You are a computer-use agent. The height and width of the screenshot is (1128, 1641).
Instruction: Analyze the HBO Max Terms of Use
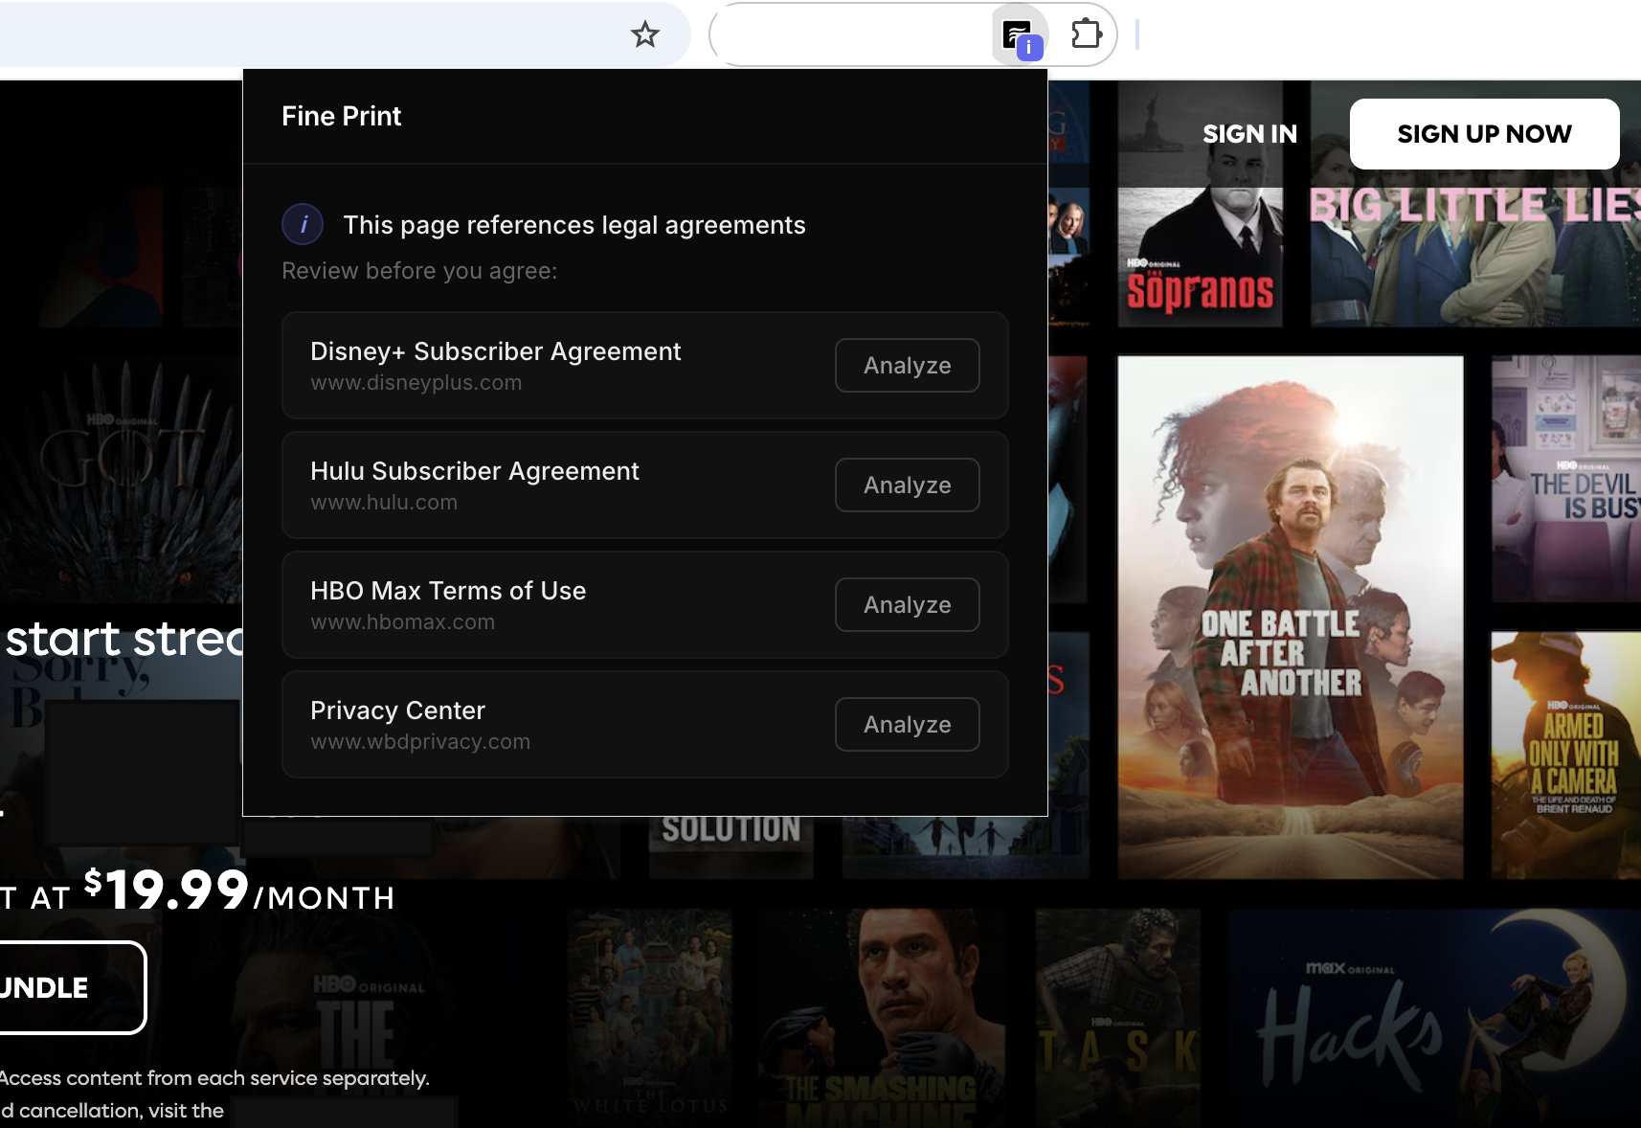pos(907,604)
